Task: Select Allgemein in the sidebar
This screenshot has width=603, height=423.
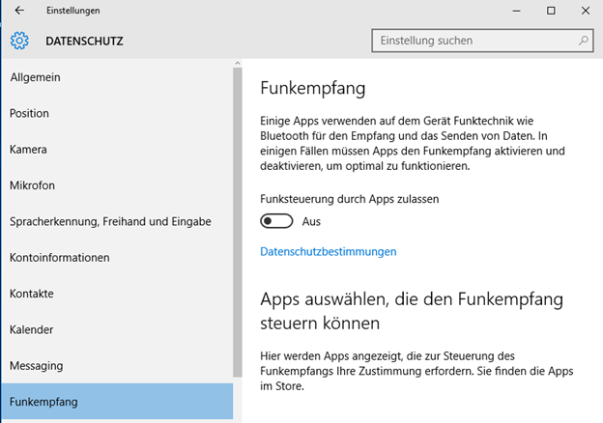Action: 117,77
